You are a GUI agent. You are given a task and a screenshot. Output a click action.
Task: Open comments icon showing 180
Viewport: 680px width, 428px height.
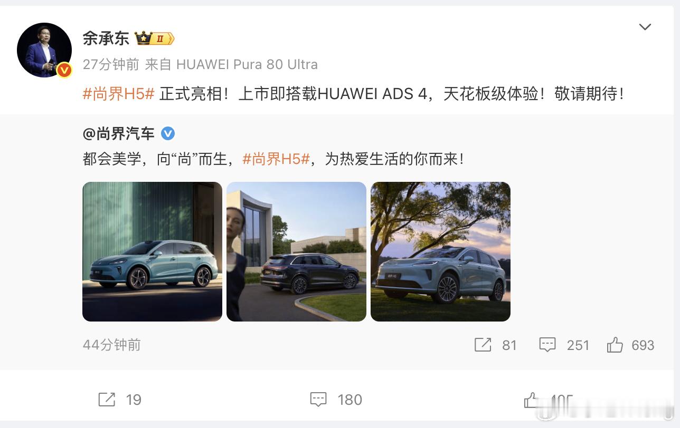[318, 400]
